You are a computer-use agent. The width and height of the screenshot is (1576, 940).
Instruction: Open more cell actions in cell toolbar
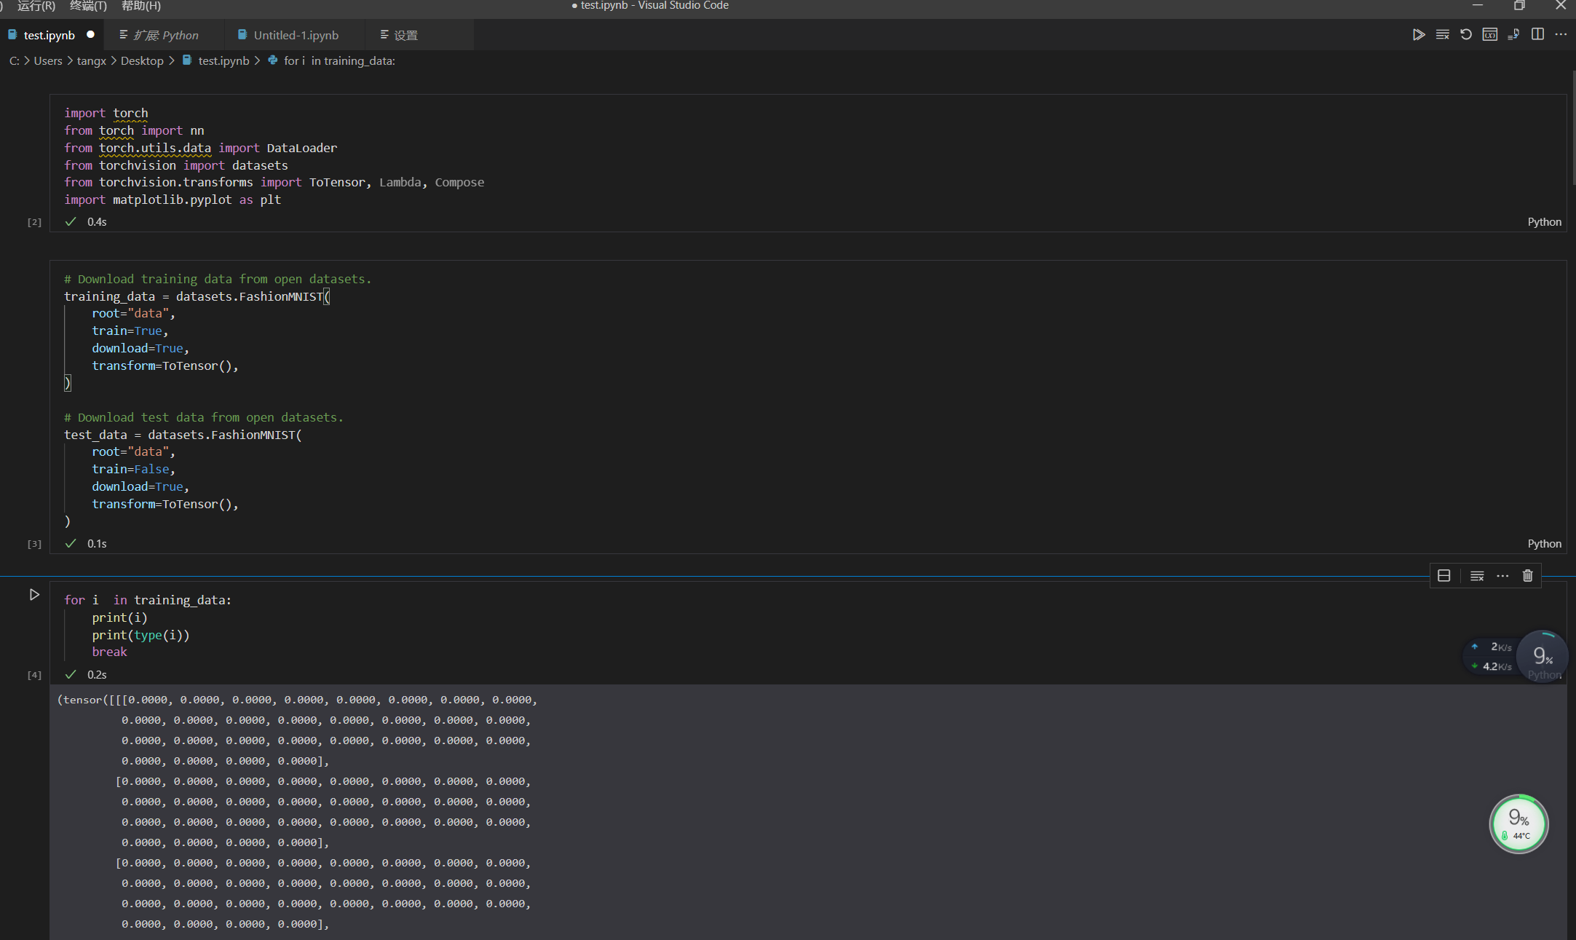[x=1502, y=576]
